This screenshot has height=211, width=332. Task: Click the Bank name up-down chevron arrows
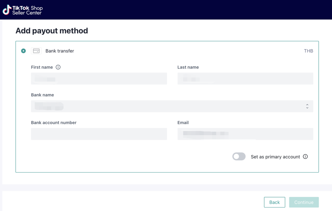point(307,106)
